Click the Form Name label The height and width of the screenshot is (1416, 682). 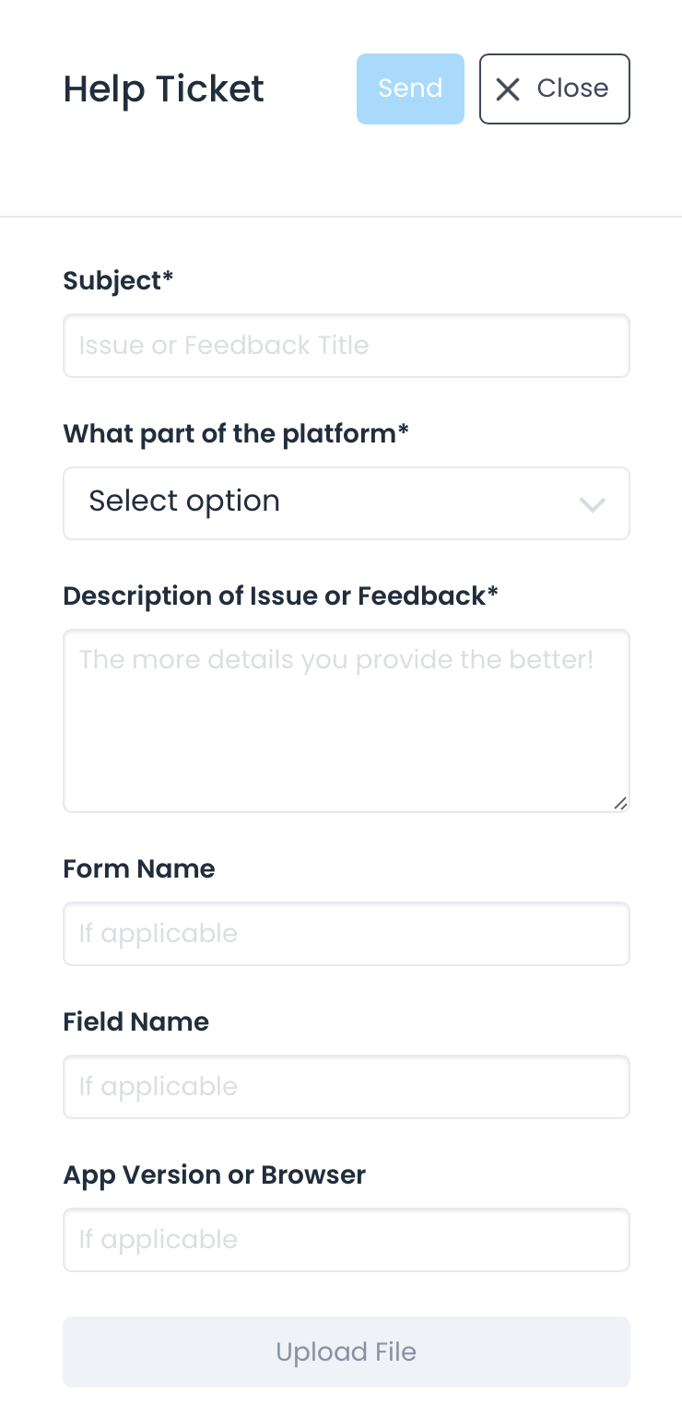coord(139,868)
